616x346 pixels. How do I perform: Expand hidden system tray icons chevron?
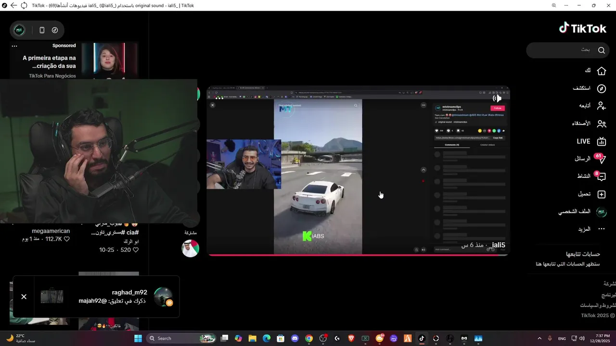(539, 338)
